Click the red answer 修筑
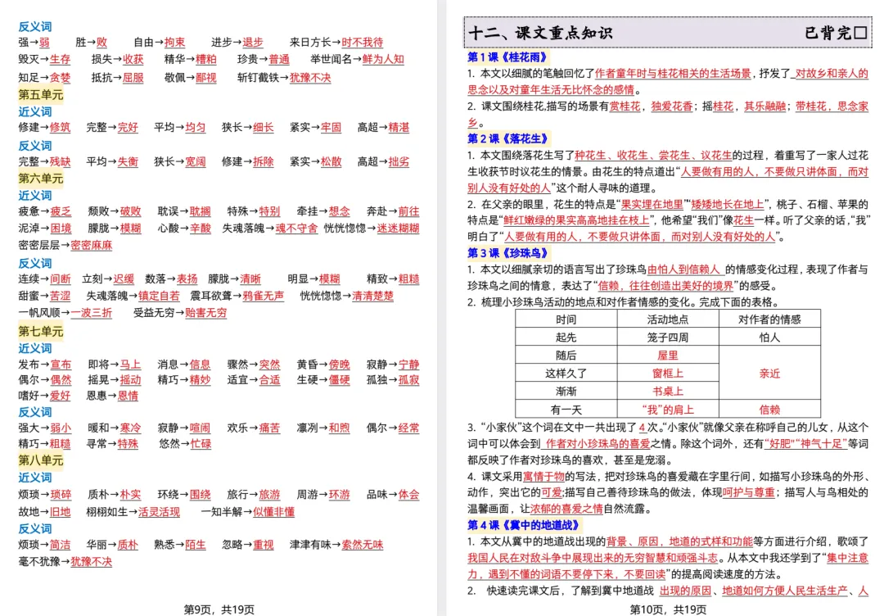The width and height of the screenshot is (884, 616). click(x=61, y=128)
